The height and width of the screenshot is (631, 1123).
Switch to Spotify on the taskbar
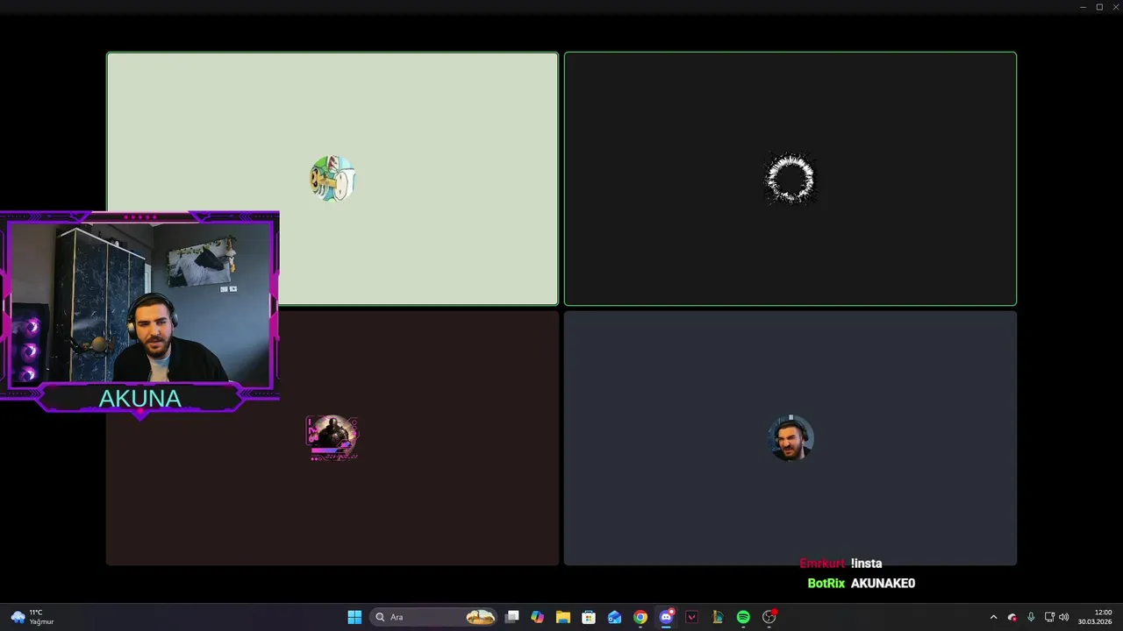click(x=743, y=617)
